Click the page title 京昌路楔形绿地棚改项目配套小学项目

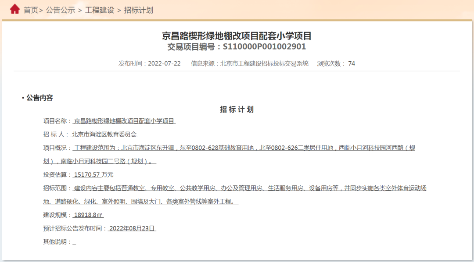(237, 35)
